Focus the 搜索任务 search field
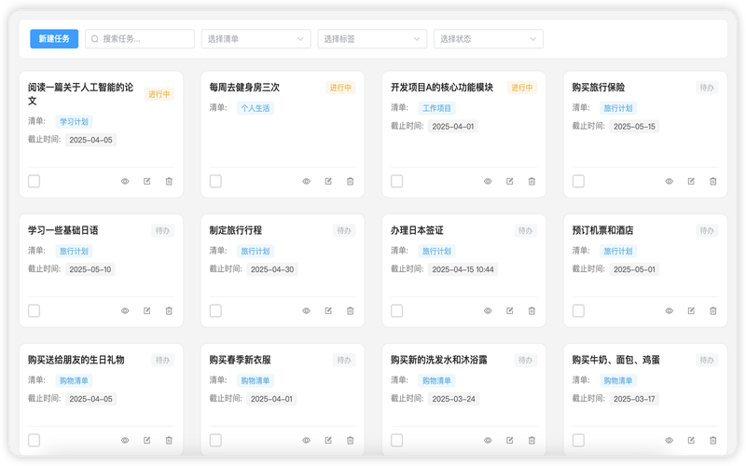The height and width of the screenshot is (466, 746). pyautogui.click(x=140, y=38)
